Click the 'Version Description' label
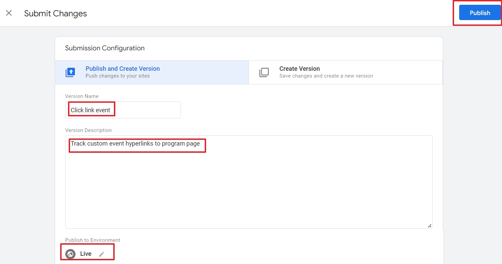The image size is (502, 264). 88,130
